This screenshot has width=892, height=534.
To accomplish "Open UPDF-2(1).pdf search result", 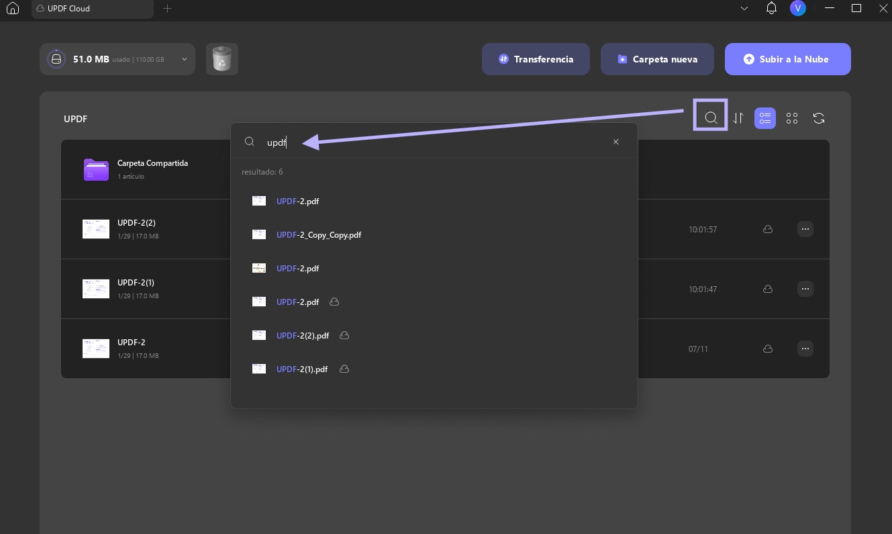I will coord(302,369).
